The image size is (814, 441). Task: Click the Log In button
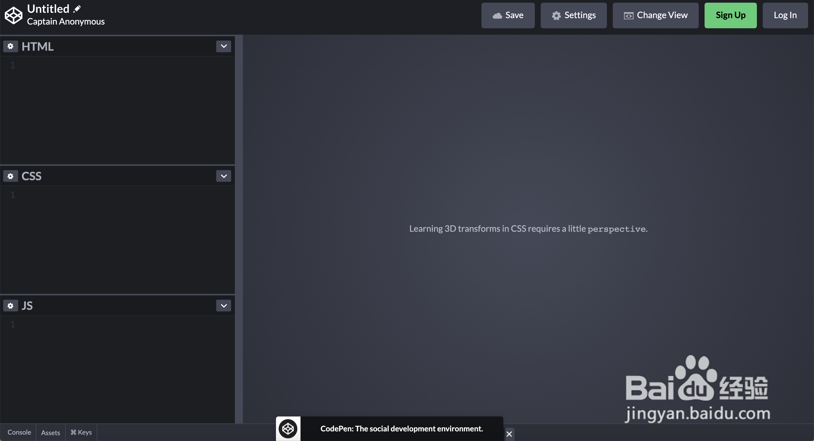click(x=785, y=15)
